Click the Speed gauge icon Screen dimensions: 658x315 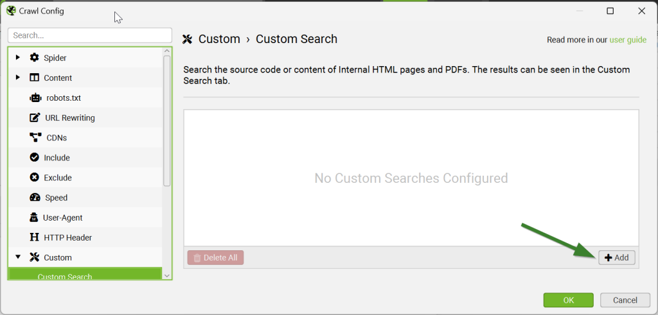tap(35, 198)
